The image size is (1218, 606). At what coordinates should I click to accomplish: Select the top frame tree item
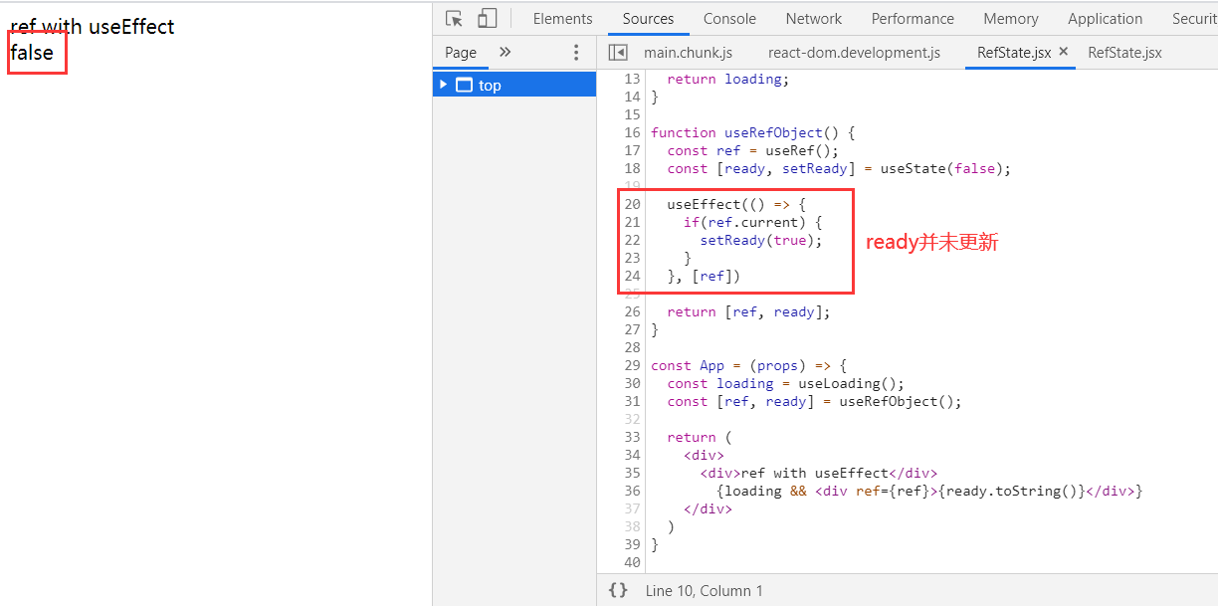click(x=514, y=85)
